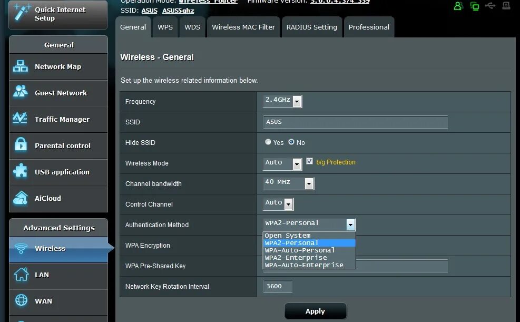Click the Parental control padlock icon
This screenshot has height=322, width=520.
[21, 144]
